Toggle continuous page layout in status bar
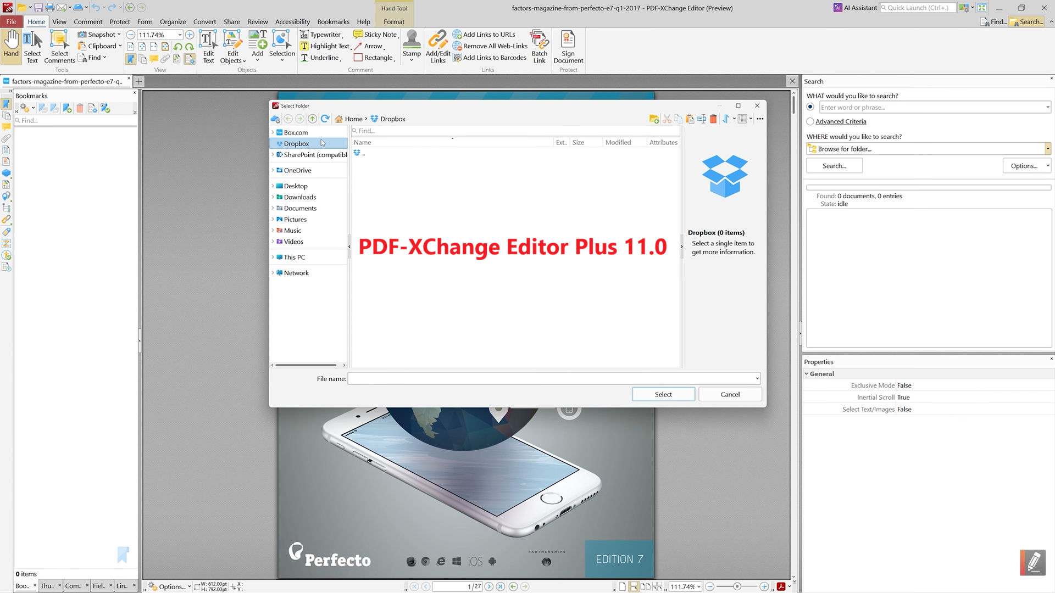The height and width of the screenshot is (593, 1055). coord(634,586)
